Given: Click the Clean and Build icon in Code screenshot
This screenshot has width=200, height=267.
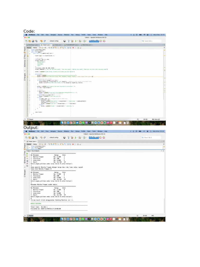Looking at the screenshot, I should (x=72, y=41).
